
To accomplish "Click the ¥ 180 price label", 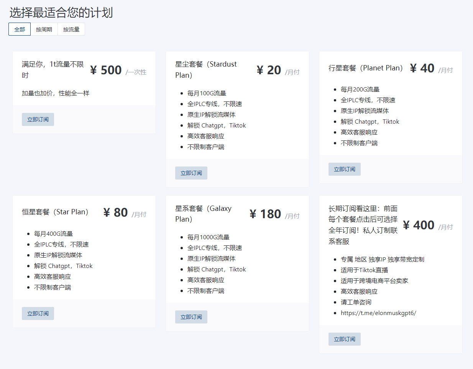I will [266, 214].
